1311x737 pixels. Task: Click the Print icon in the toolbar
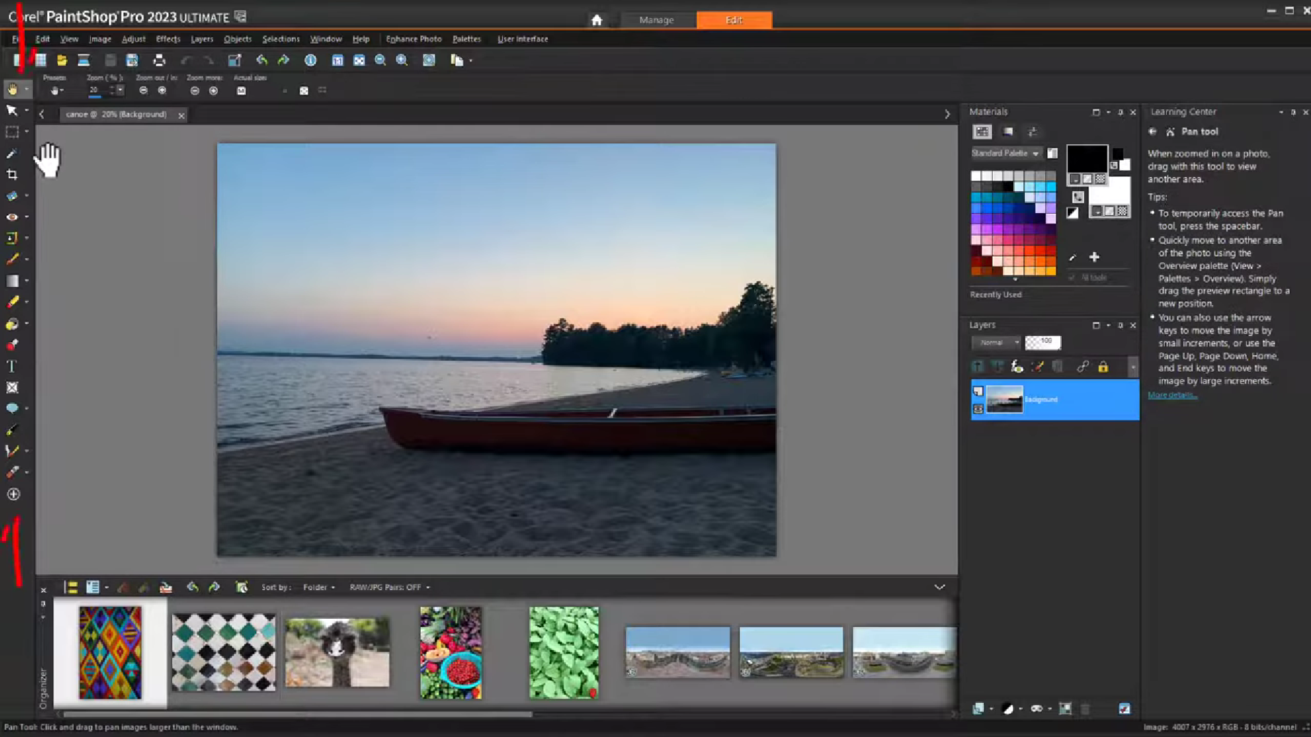[159, 60]
